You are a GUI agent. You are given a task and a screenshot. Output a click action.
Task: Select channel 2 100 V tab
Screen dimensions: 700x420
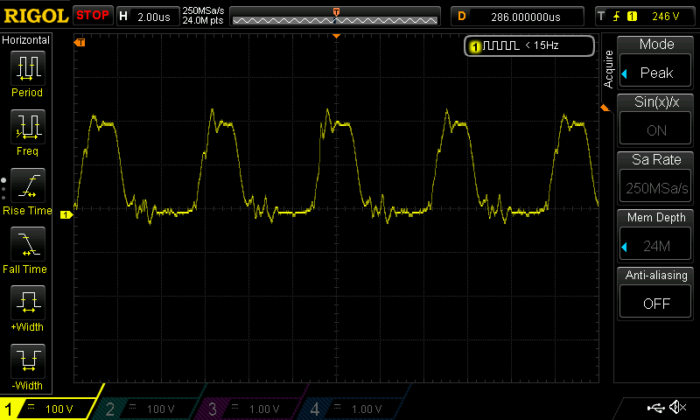(147, 409)
